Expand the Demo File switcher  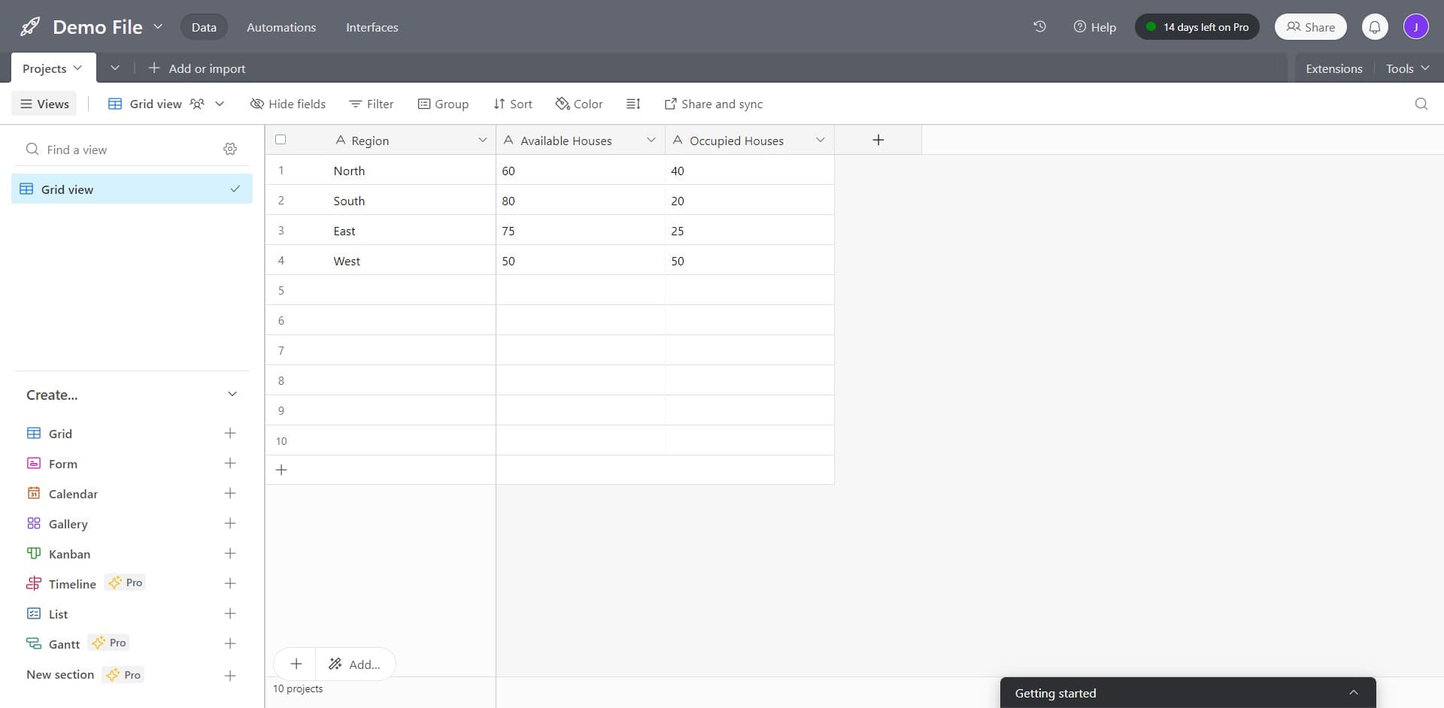tap(158, 26)
